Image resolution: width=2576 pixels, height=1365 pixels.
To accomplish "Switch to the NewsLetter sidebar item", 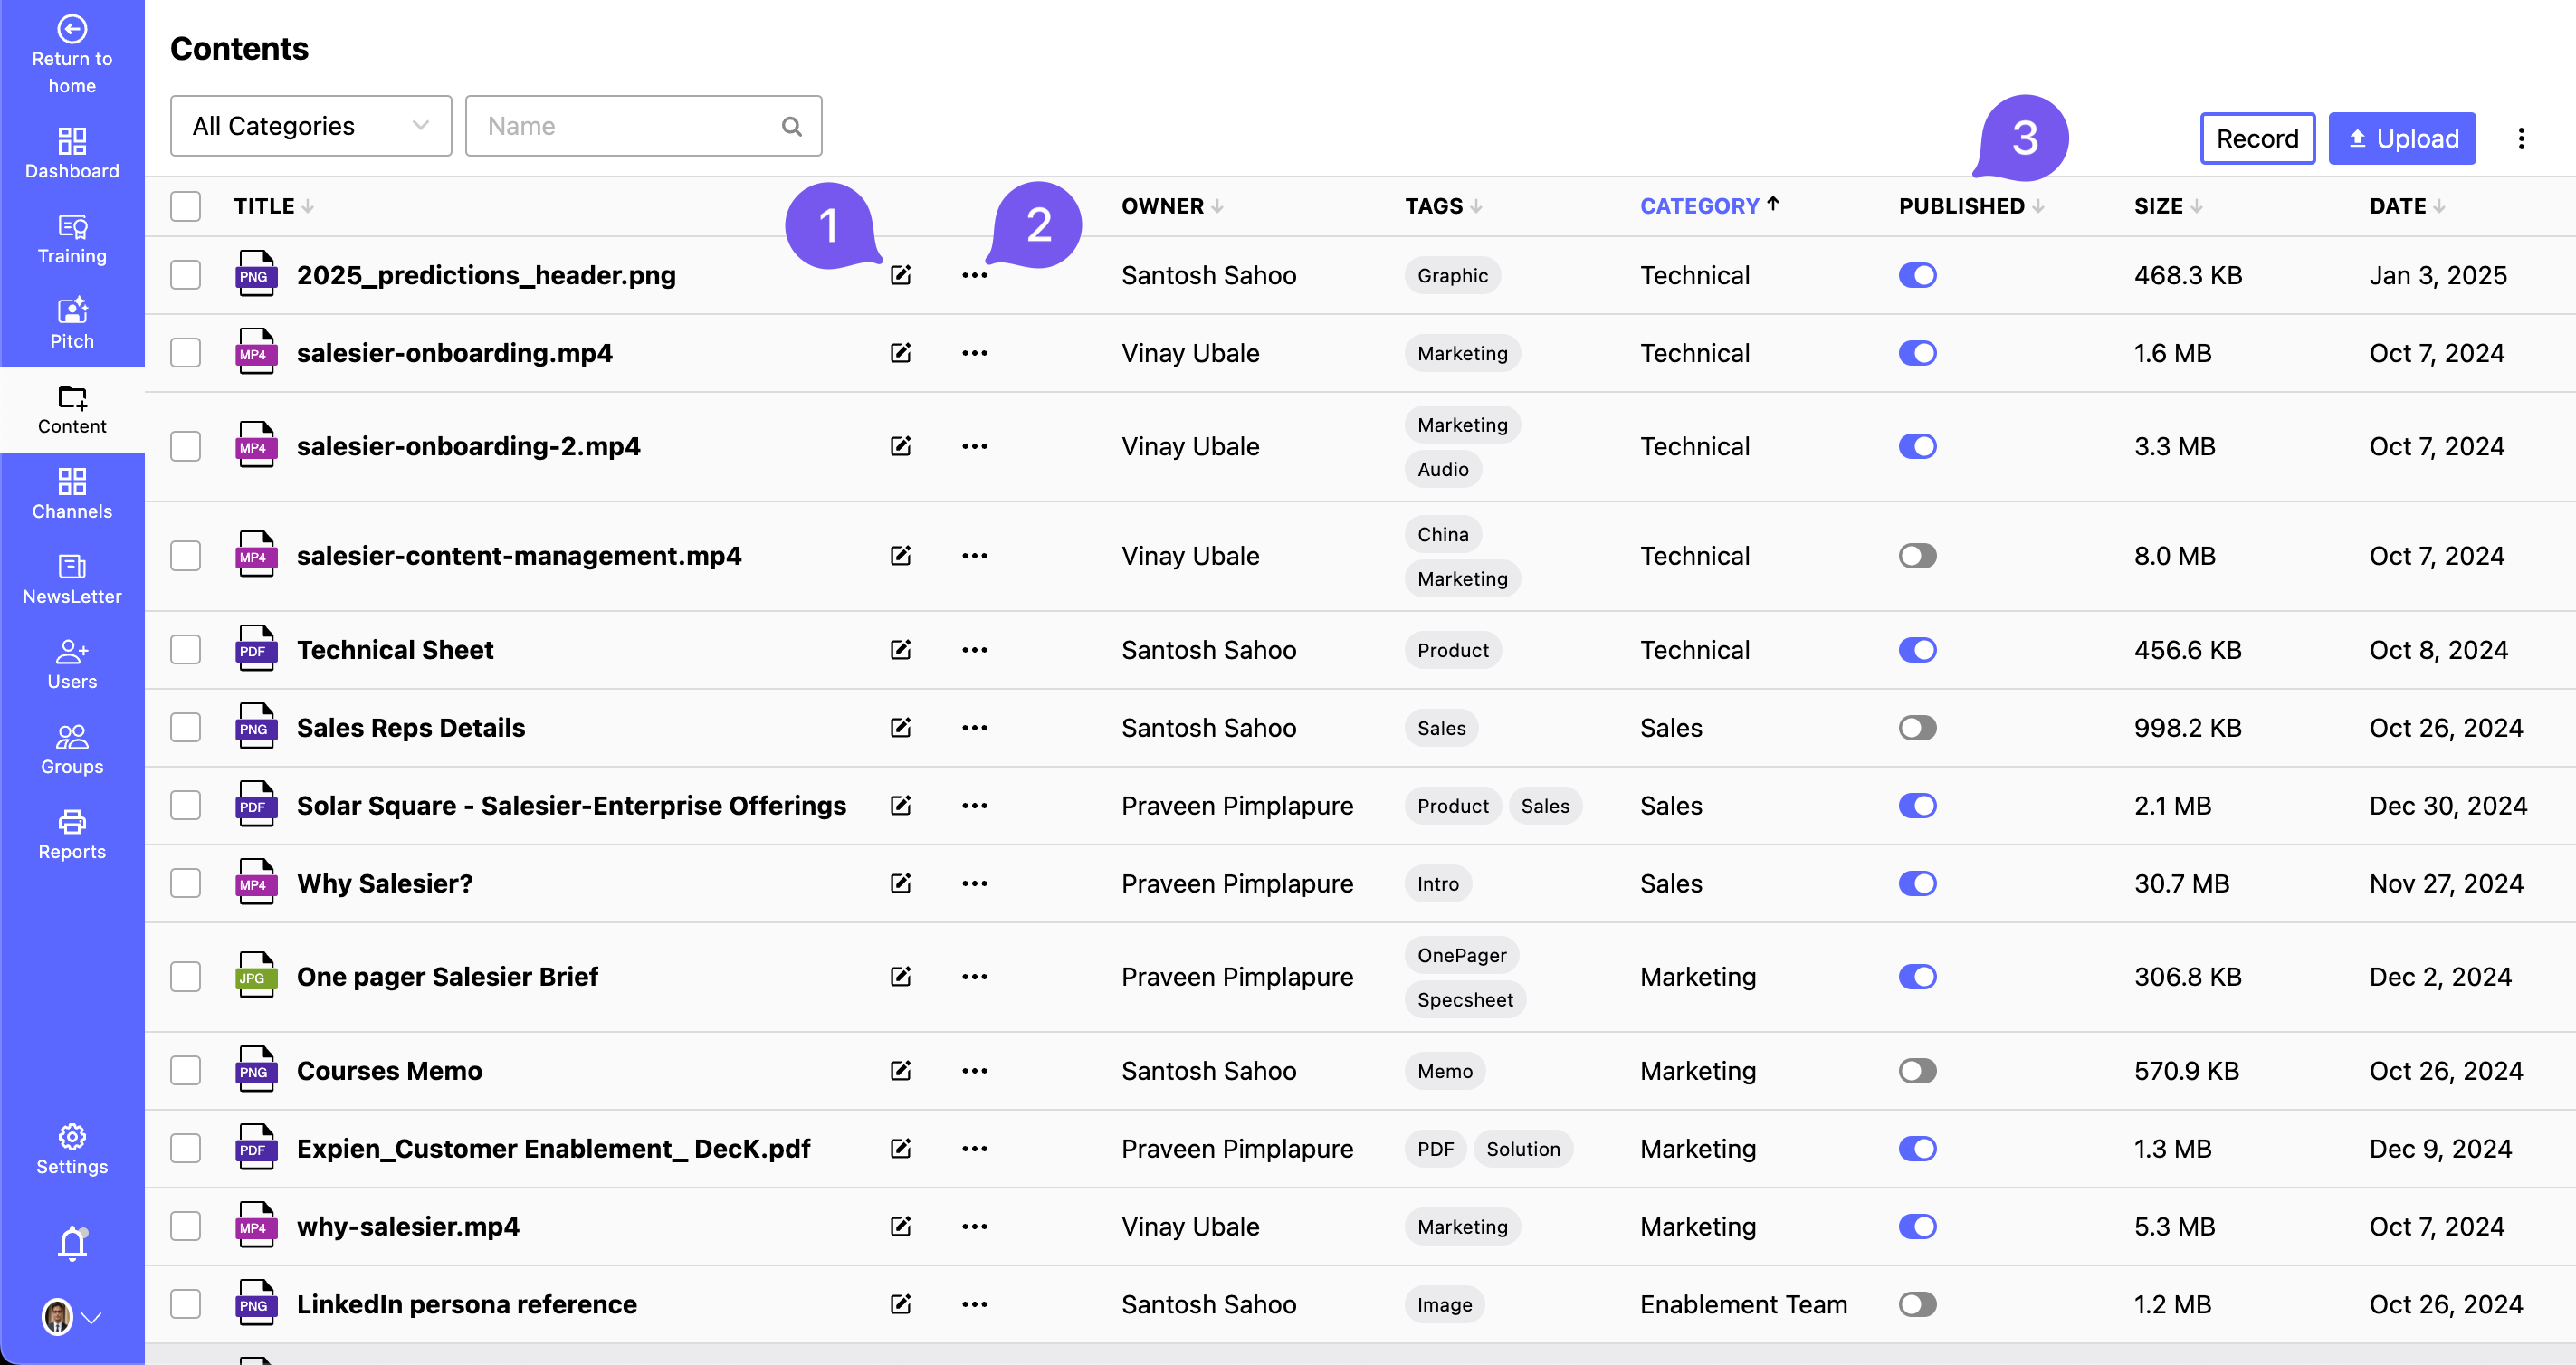I will pos(72,579).
